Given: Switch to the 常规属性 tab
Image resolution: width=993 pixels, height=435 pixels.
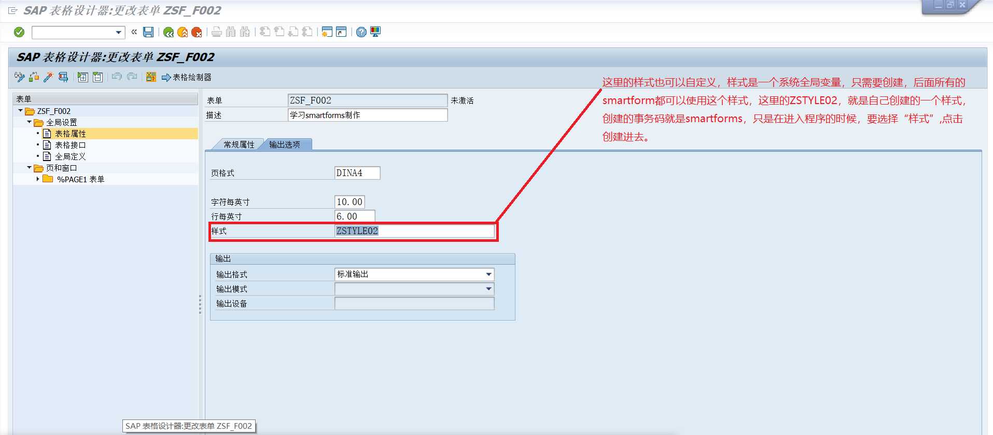Looking at the screenshot, I should click(x=239, y=144).
